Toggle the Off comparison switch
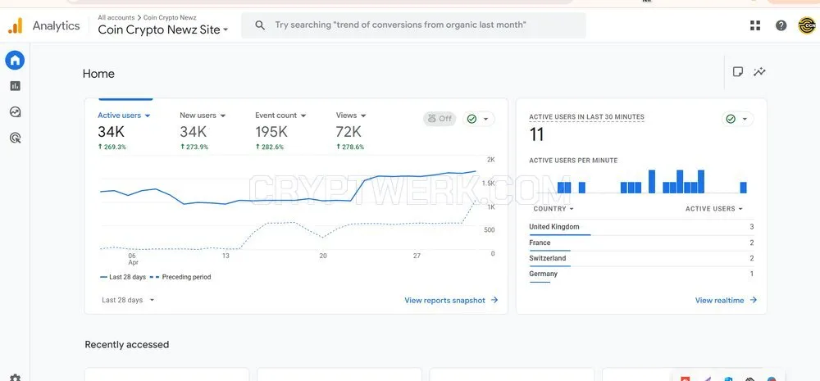 click(440, 119)
